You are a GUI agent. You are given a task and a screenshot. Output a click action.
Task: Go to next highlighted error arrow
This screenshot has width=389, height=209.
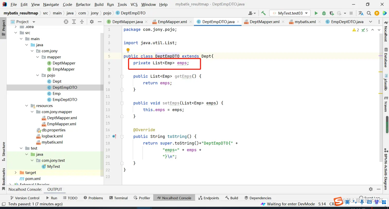(379, 30)
